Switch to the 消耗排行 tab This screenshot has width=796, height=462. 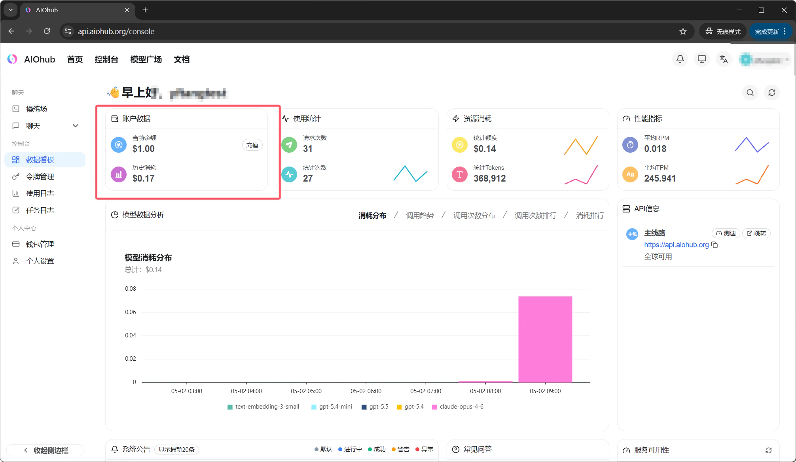click(590, 215)
